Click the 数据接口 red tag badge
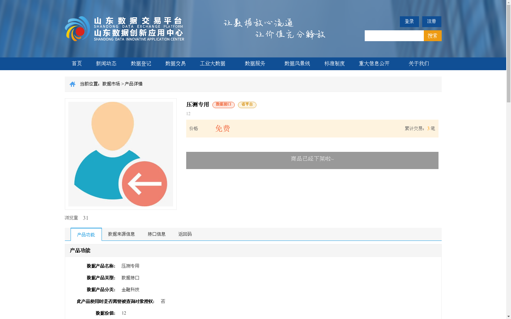 (223, 105)
